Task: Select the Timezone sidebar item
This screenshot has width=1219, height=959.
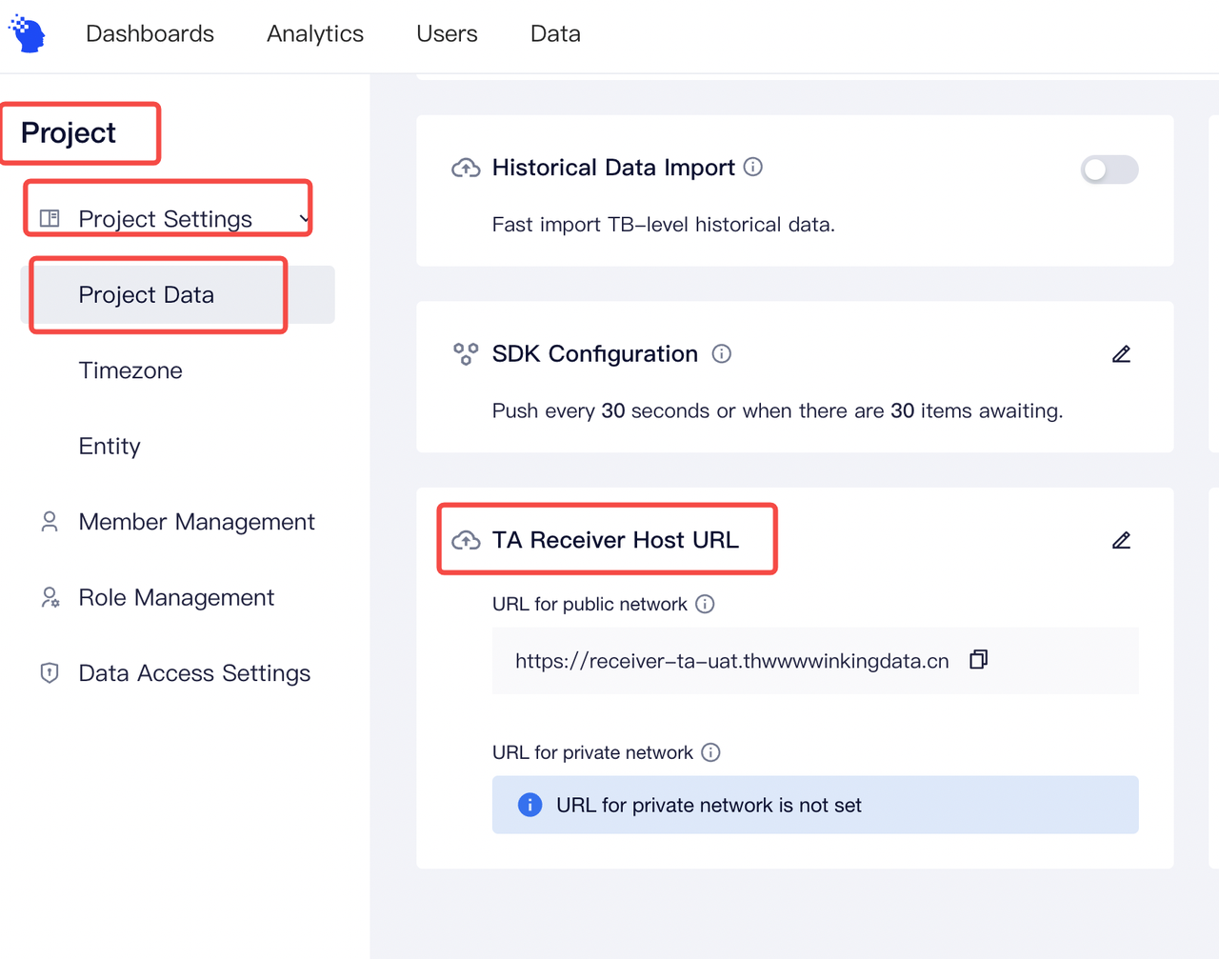Action: pos(130,370)
